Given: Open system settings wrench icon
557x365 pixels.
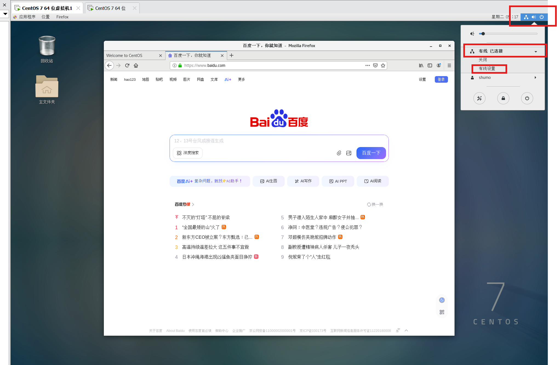Looking at the screenshot, I should coord(479,98).
